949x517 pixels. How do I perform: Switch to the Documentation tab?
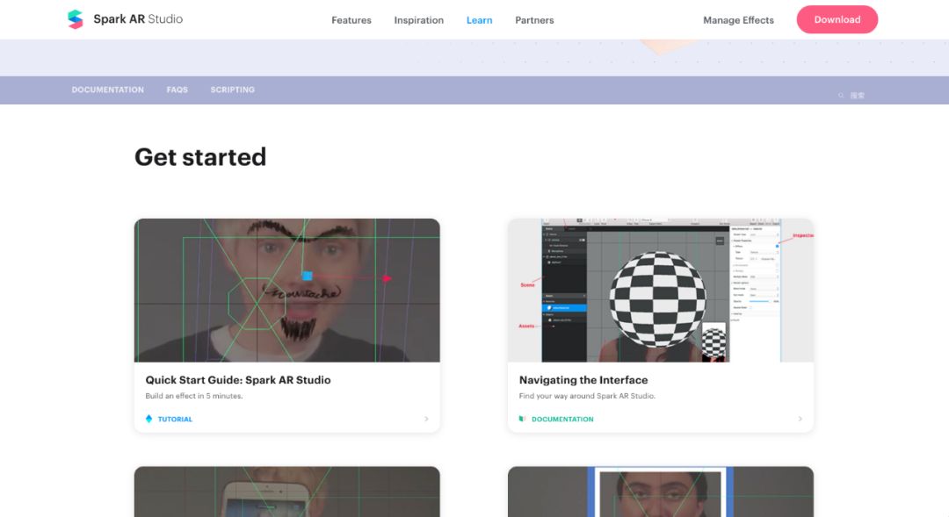click(x=108, y=90)
